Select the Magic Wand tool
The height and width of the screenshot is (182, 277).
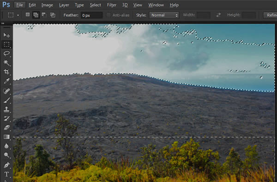[6, 63]
